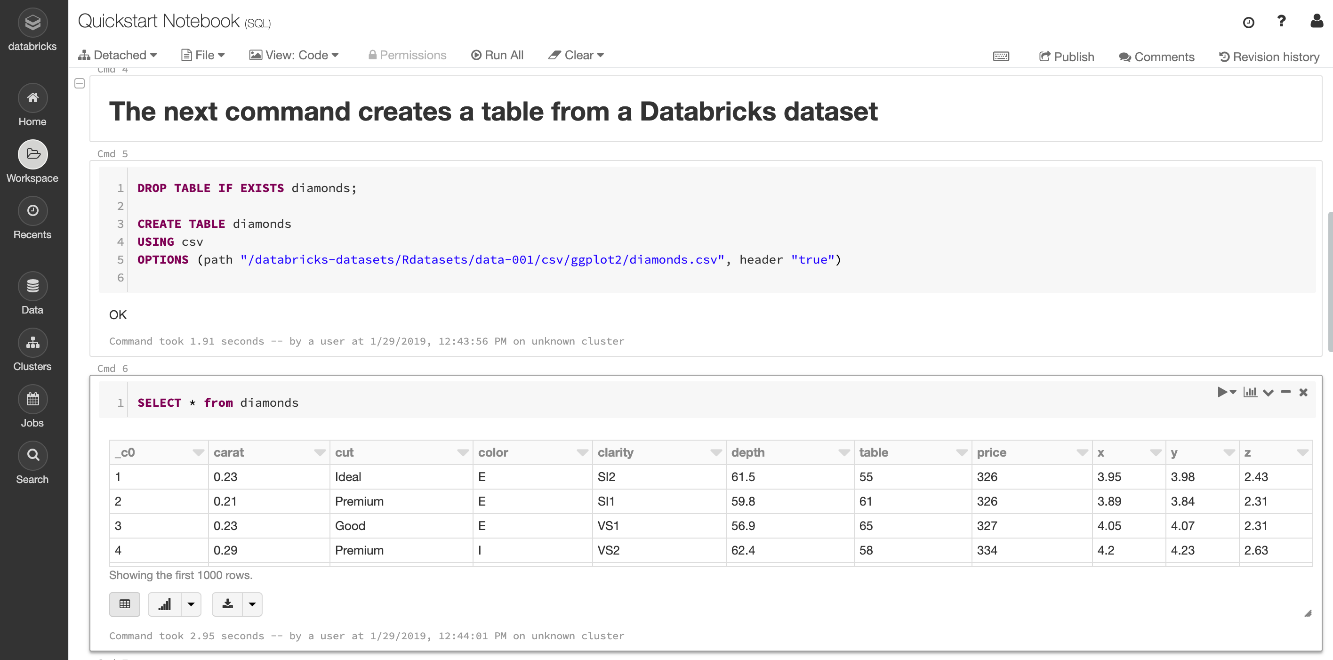Screen dimensions: 1333x660
Task: Open Jobs page
Action: [32, 406]
